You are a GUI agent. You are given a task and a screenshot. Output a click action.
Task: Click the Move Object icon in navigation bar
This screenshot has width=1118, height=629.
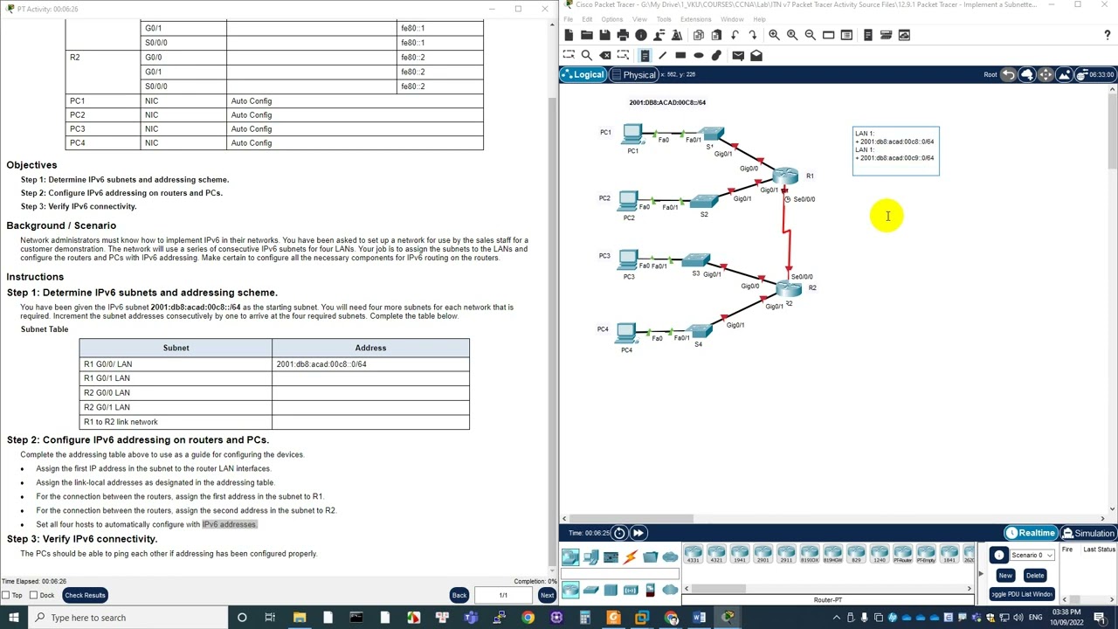1046,74
